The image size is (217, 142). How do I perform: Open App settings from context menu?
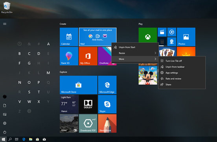pos(182,73)
